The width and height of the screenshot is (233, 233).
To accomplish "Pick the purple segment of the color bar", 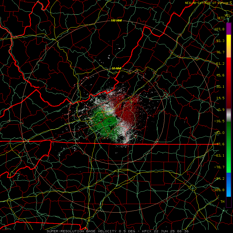I will [x=229, y=29].
